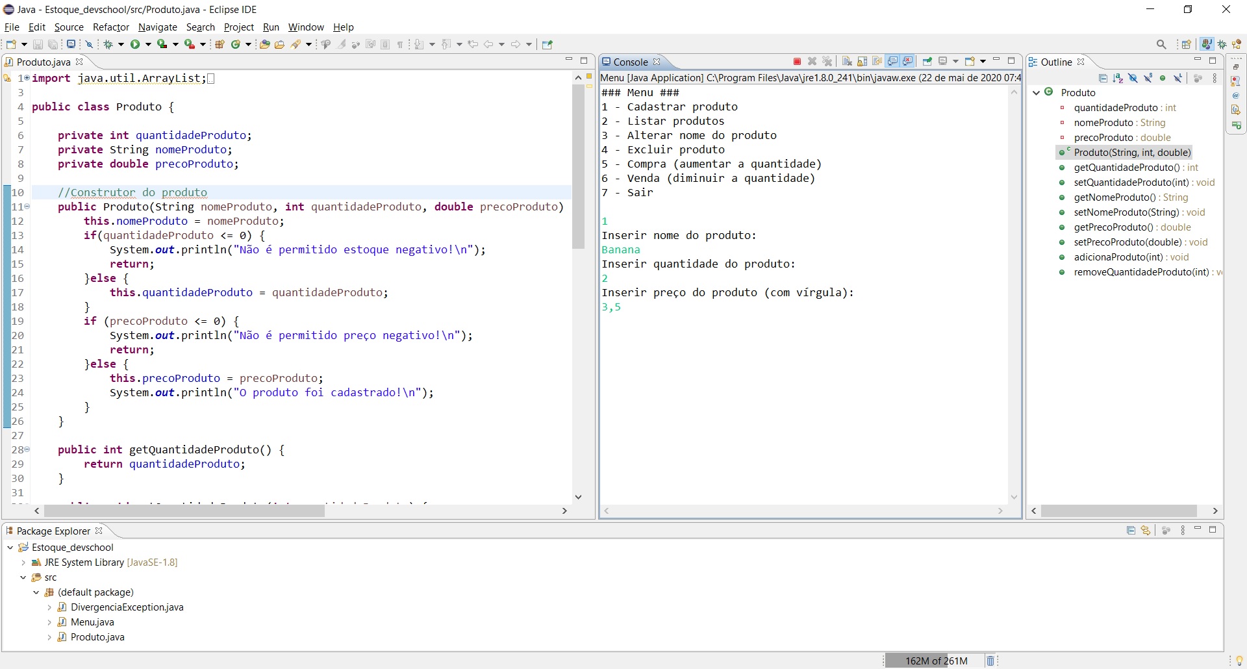1247x669 pixels.
Task: Select the Debug icon in the toolbar
Action: (108, 44)
